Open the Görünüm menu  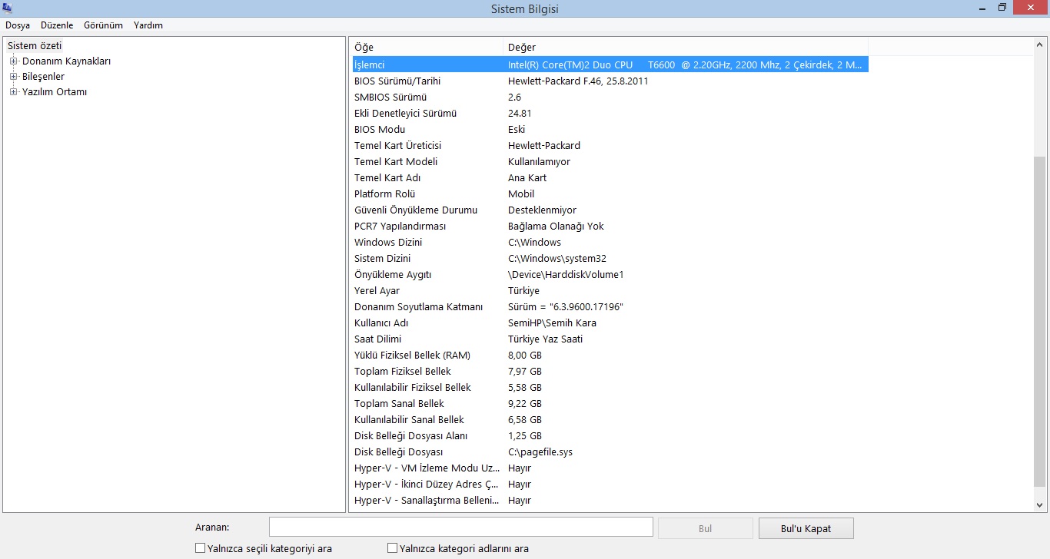pos(103,25)
